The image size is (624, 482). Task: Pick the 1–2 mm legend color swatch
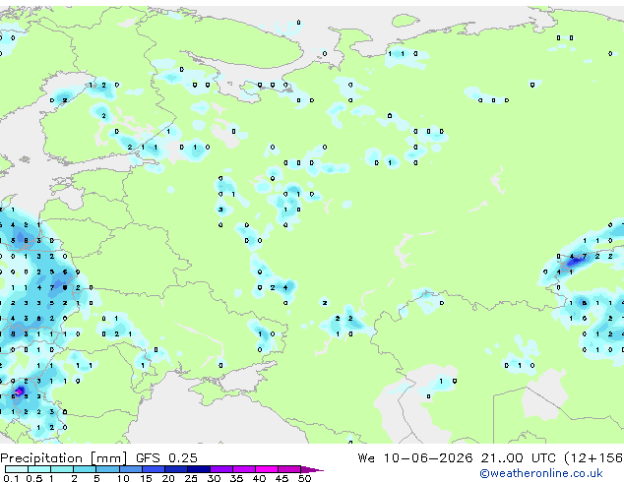(x=62, y=469)
